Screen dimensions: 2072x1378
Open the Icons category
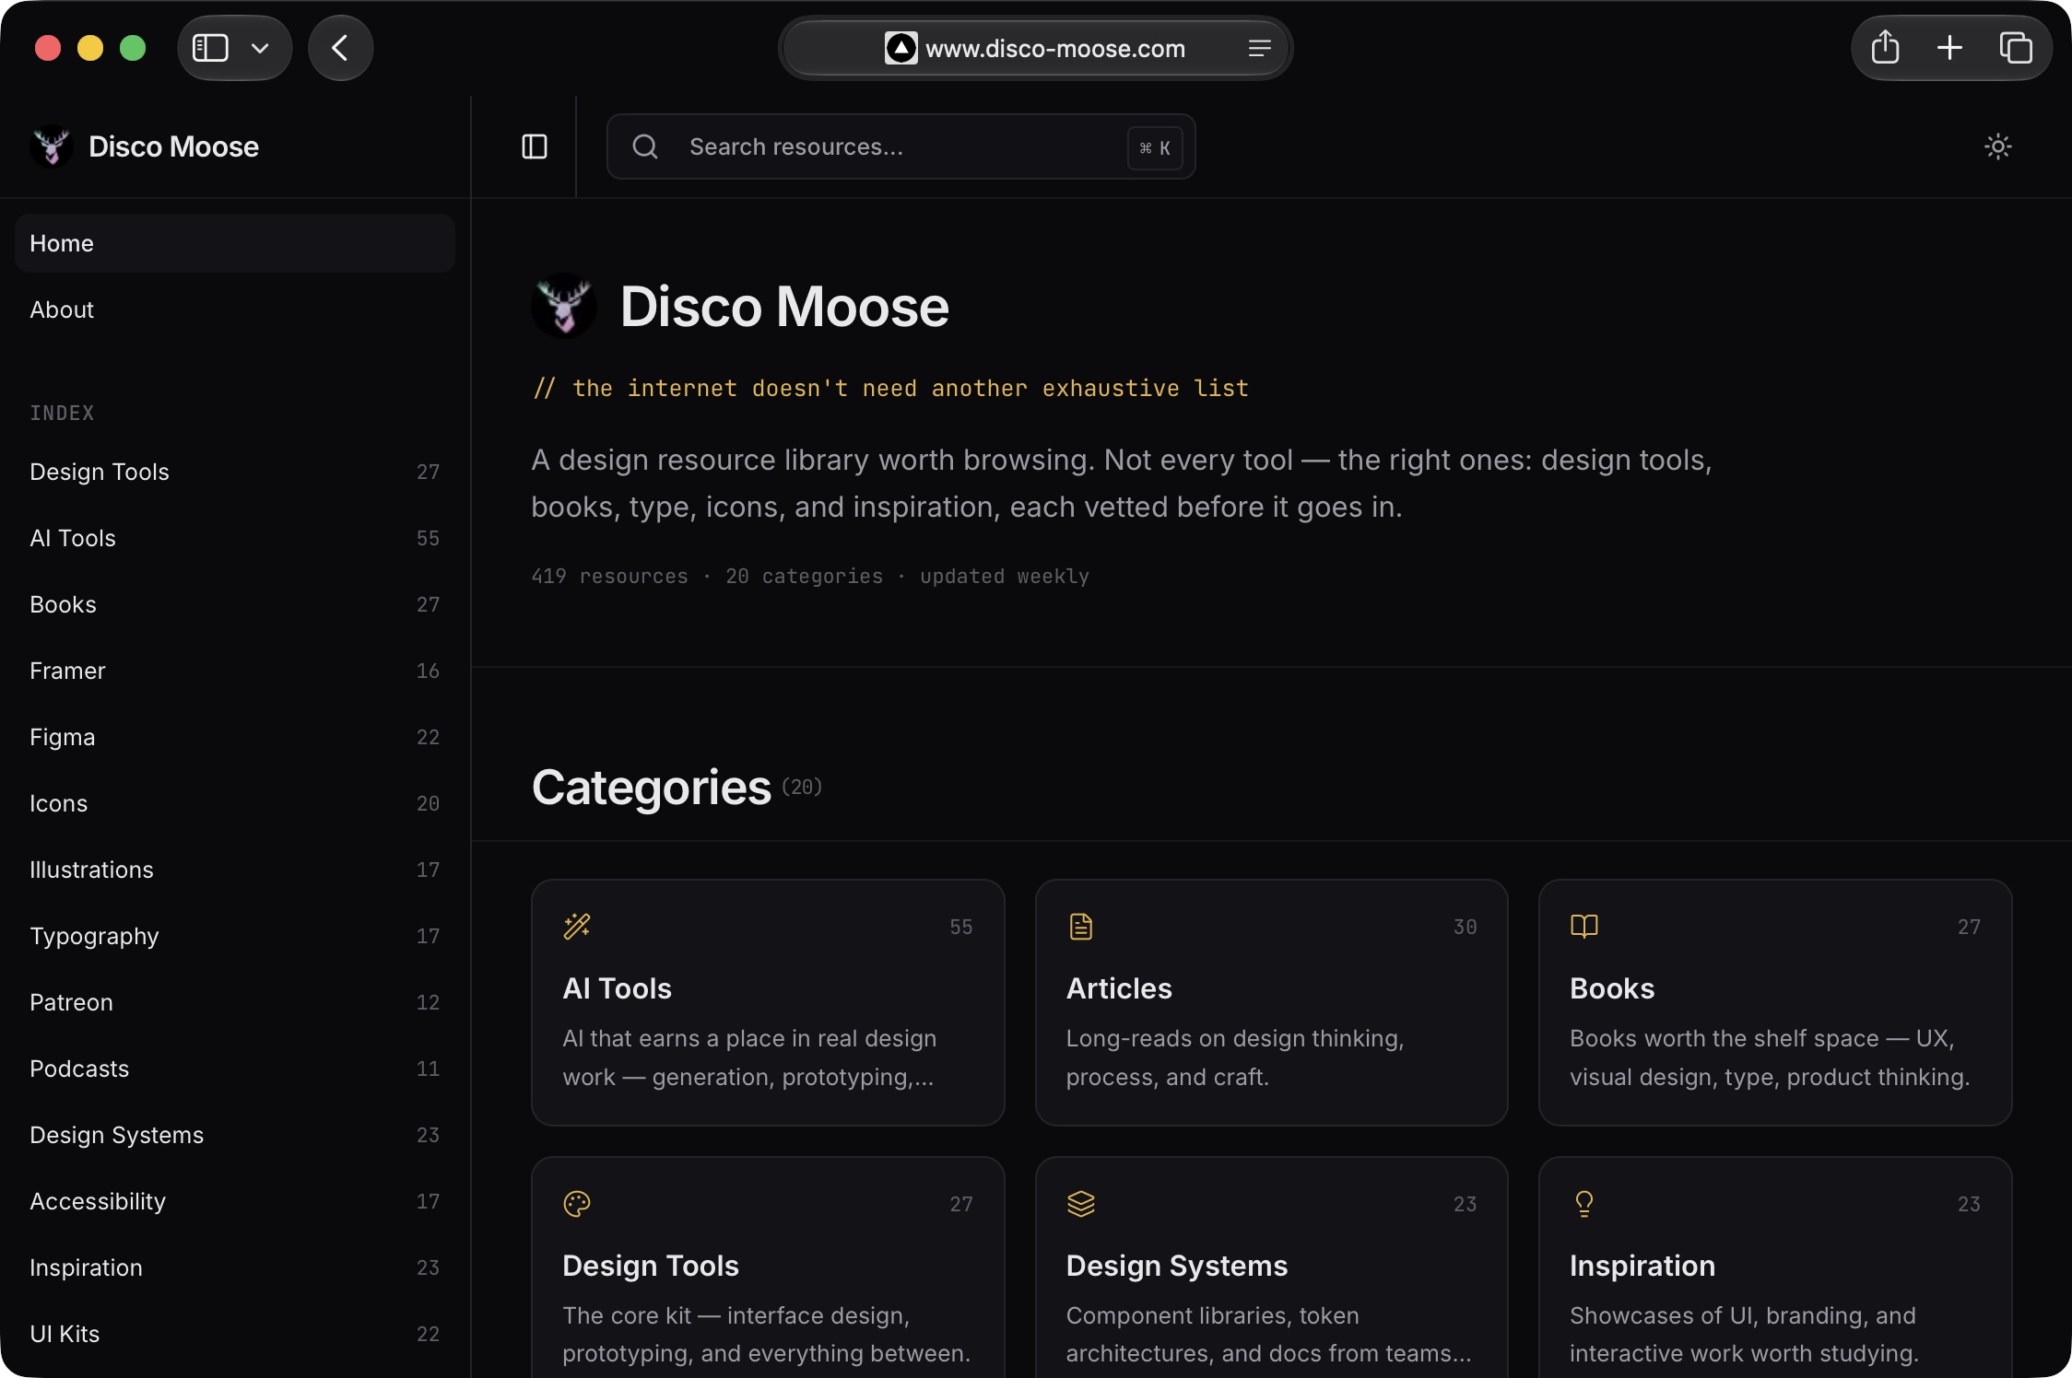[x=235, y=803]
